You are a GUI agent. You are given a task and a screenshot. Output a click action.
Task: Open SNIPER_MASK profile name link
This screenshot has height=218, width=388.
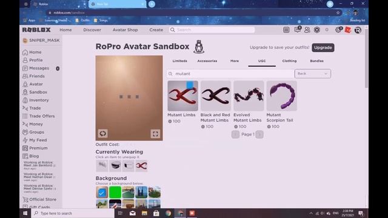[44, 41]
